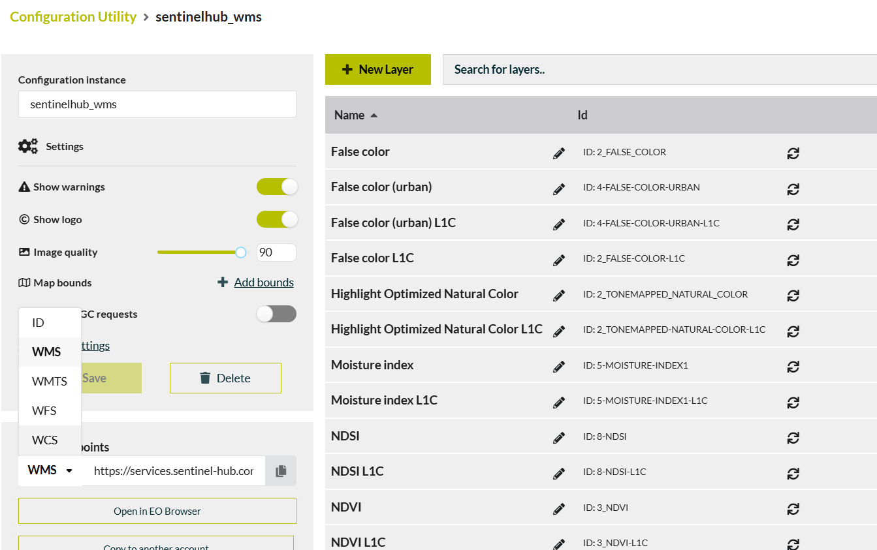Click the NDSI row pencil icon
877x550 pixels.
point(559,438)
